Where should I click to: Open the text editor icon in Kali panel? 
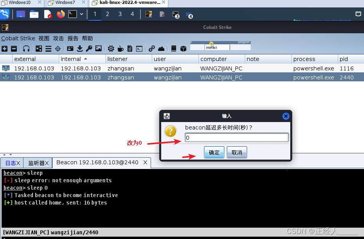48,14
